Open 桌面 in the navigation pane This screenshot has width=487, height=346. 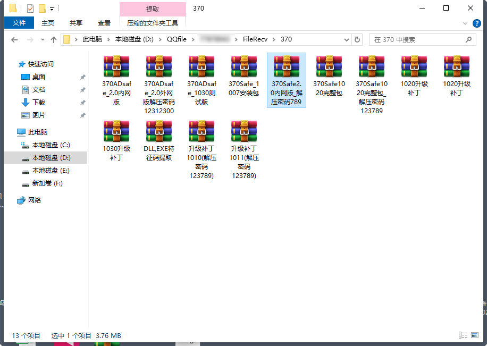coord(39,77)
